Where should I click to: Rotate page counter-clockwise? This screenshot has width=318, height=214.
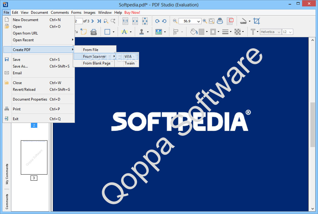click(x=164, y=21)
